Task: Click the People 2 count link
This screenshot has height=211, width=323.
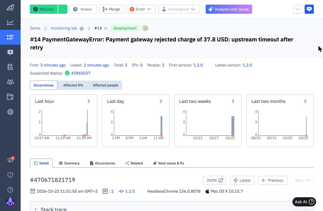Action: pos(163,65)
